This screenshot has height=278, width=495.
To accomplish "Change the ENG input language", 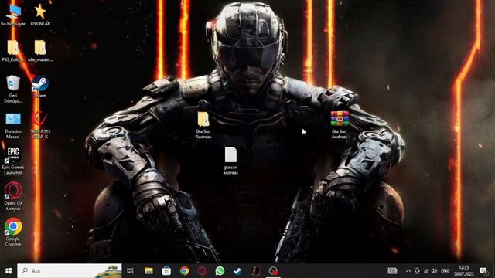I will 445,271.
